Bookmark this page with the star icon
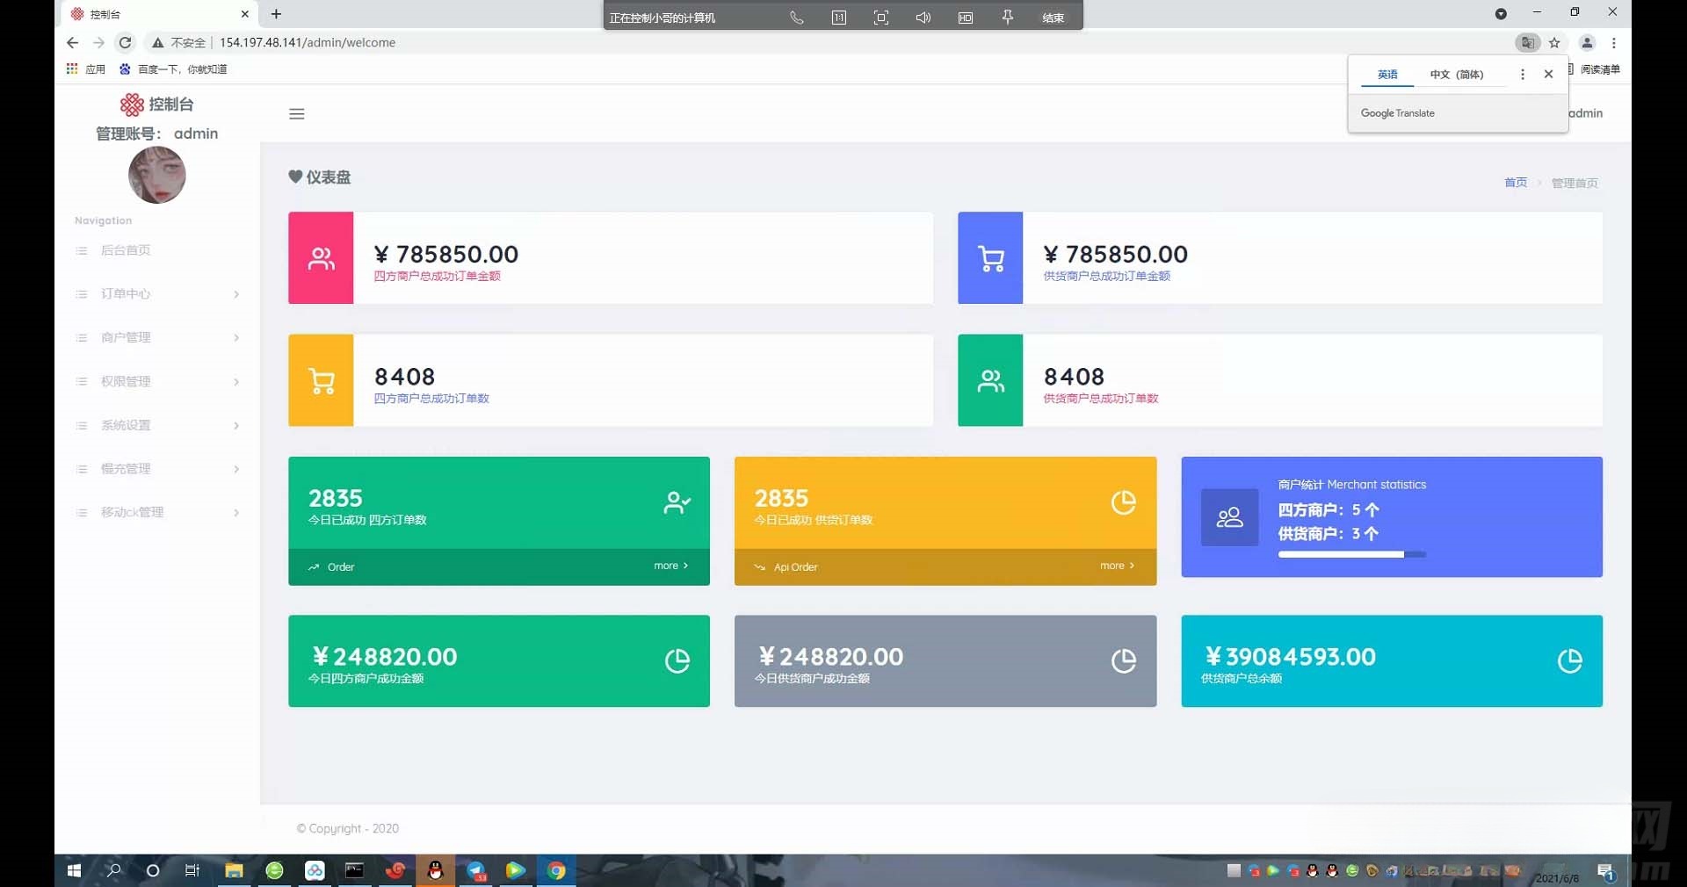1687x887 pixels. click(1555, 42)
